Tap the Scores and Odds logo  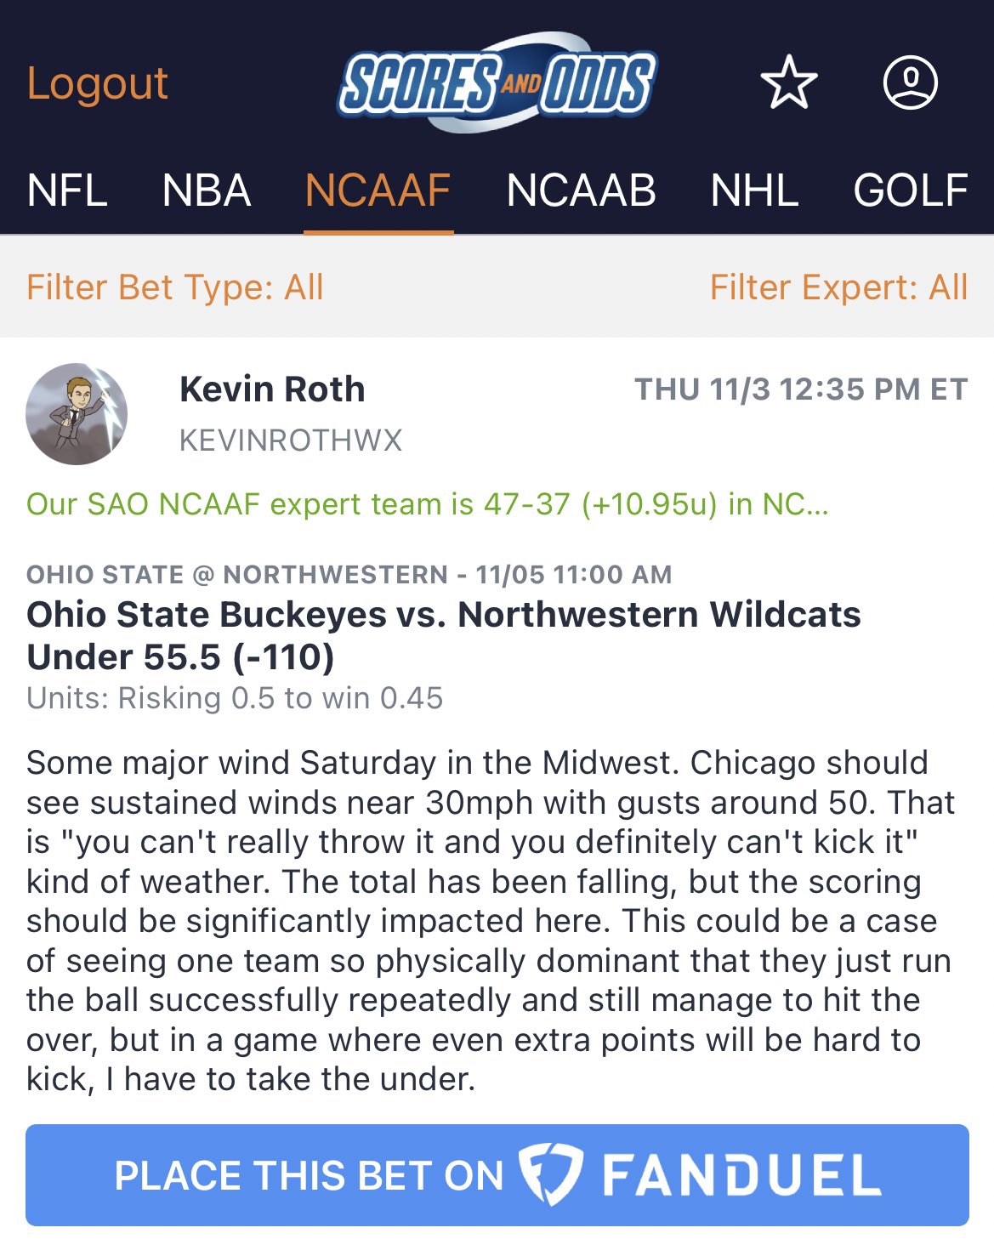click(497, 82)
